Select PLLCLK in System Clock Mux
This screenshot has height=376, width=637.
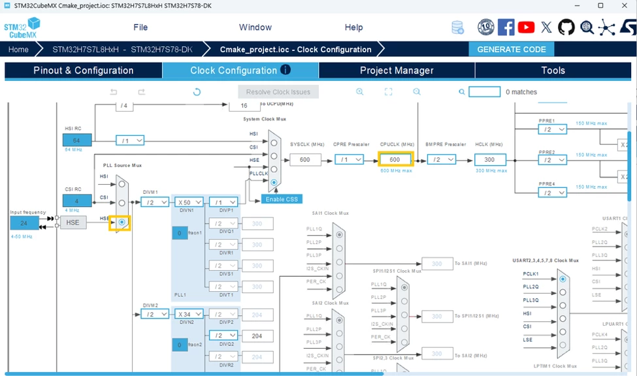(x=274, y=182)
